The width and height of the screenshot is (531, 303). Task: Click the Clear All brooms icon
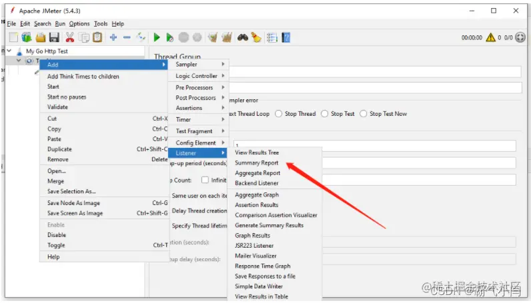pos(227,37)
